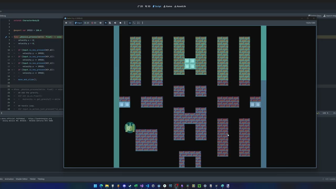The height and width of the screenshot is (189, 336).
Task: Open the Game workspace tab
Action: pos(168,6)
